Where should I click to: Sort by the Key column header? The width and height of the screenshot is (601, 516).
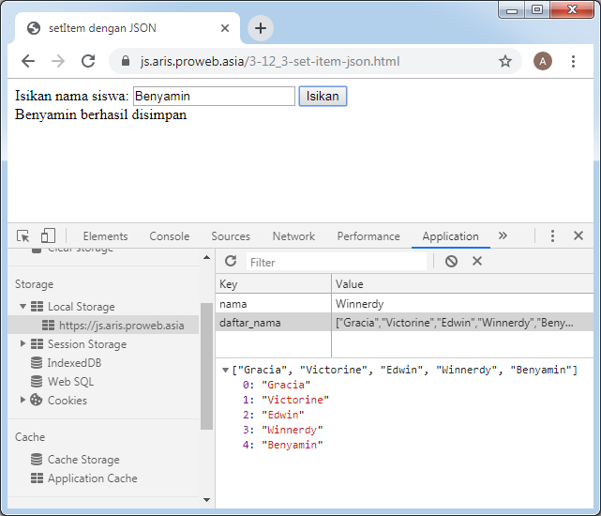point(273,284)
